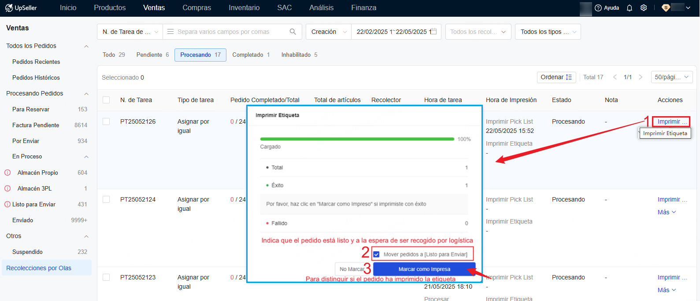This screenshot has height=301, width=700.
Task: Switch to the Inhabilitado tab
Action: click(300, 55)
